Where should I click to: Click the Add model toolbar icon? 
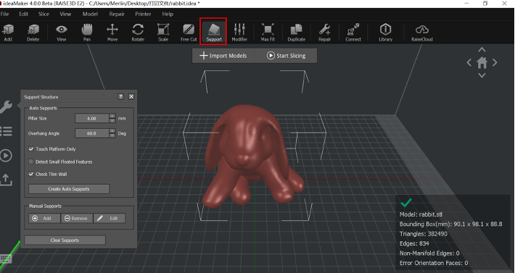[8, 33]
